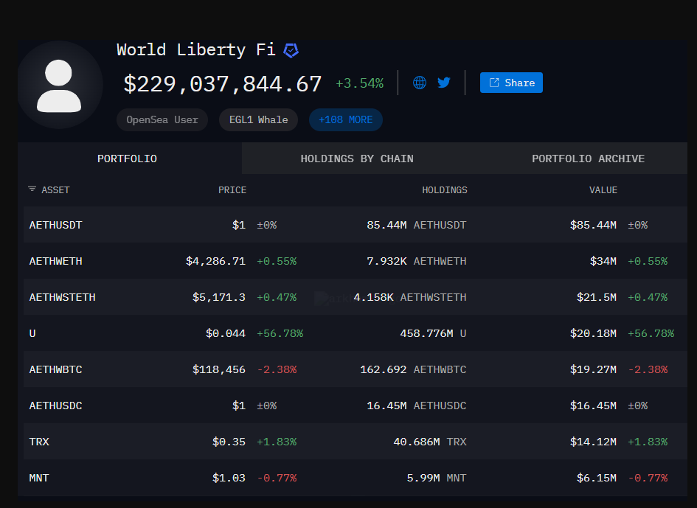Sort by the PRICE column header
This screenshot has height=508, width=697.
pyautogui.click(x=232, y=190)
